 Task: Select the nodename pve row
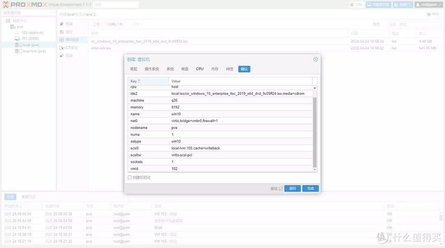pyautogui.click(x=220, y=128)
